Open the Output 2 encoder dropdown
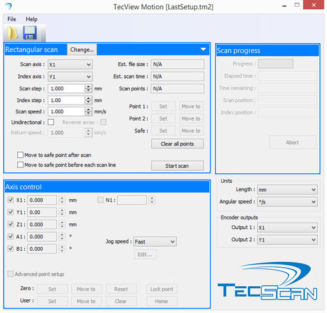This screenshot has height=313, width=327. coord(287,240)
